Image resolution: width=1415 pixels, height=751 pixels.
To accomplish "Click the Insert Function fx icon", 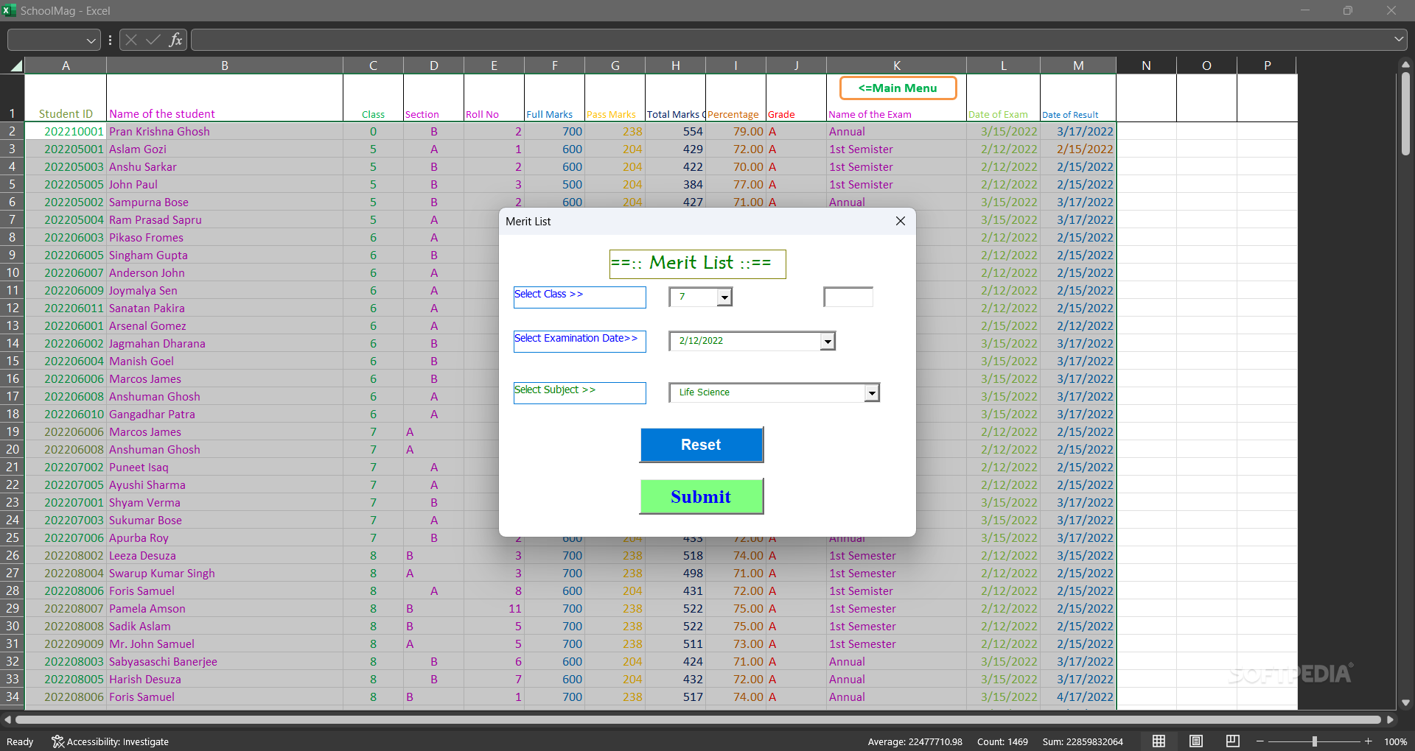I will (175, 40).
